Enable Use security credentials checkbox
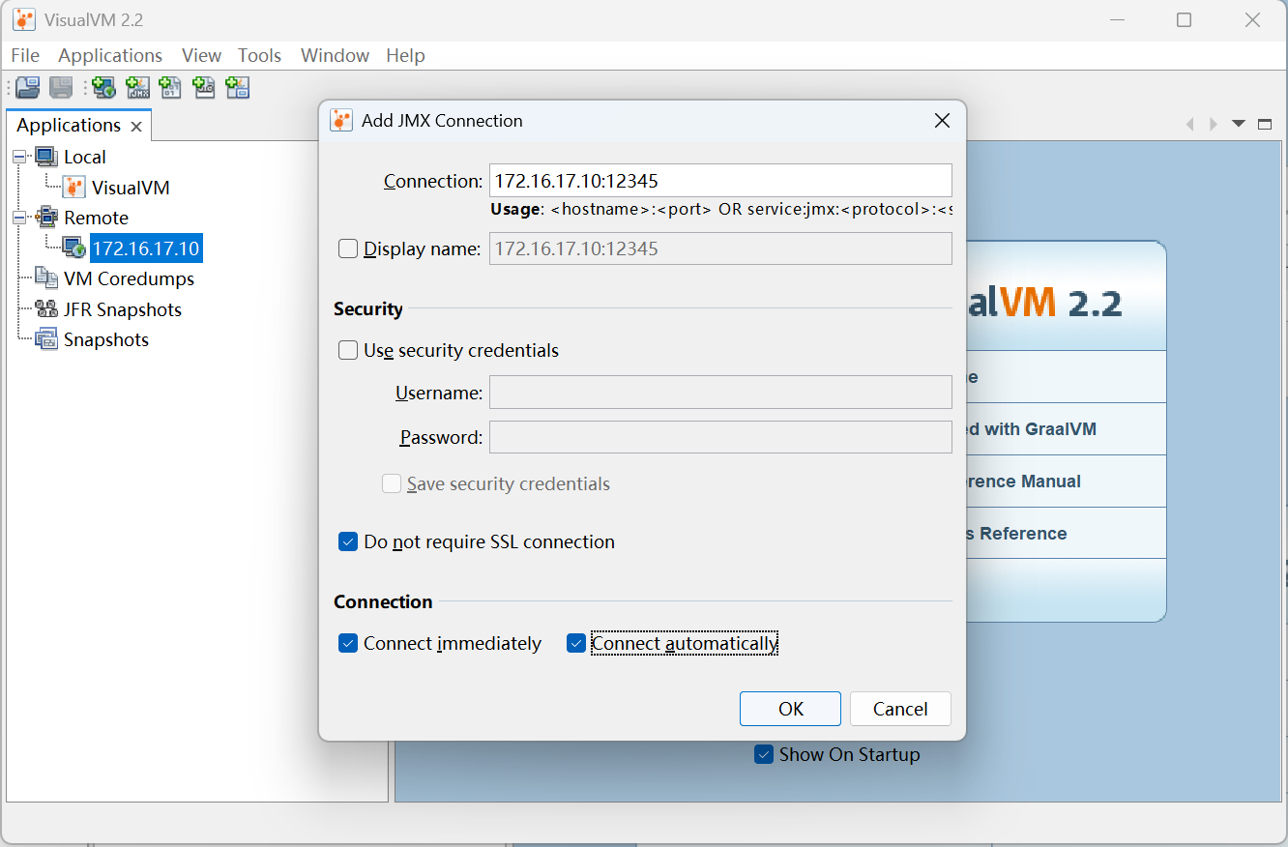This screenshot has width=1288, height=847. click(348, 350)
